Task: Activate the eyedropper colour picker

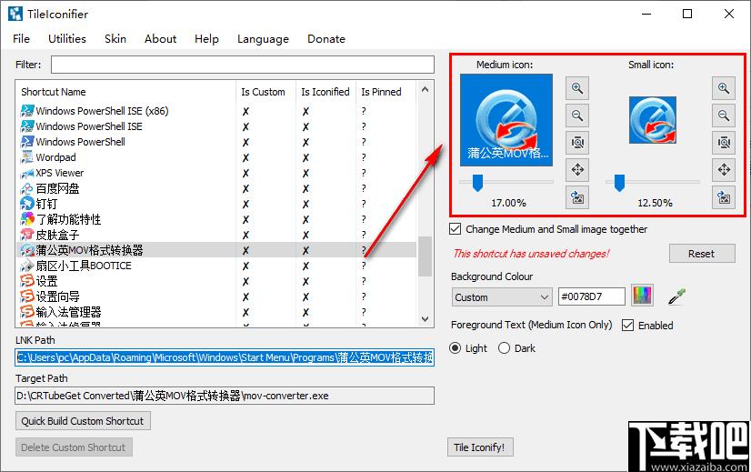Action: [676, 296]
